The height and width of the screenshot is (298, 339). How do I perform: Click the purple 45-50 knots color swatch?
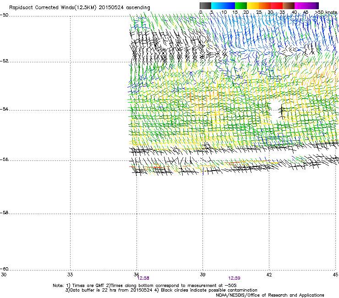pyautogui.click(x=312, y=6)
